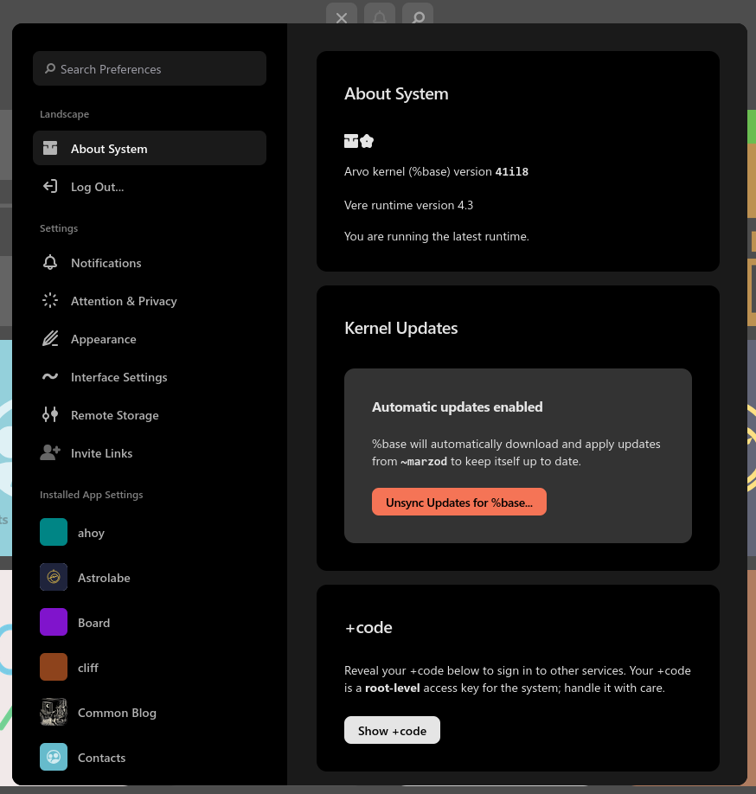Open Invite Links settings
Image resolution: width=756 pixels, height=794 pixels.
(150, 452)
